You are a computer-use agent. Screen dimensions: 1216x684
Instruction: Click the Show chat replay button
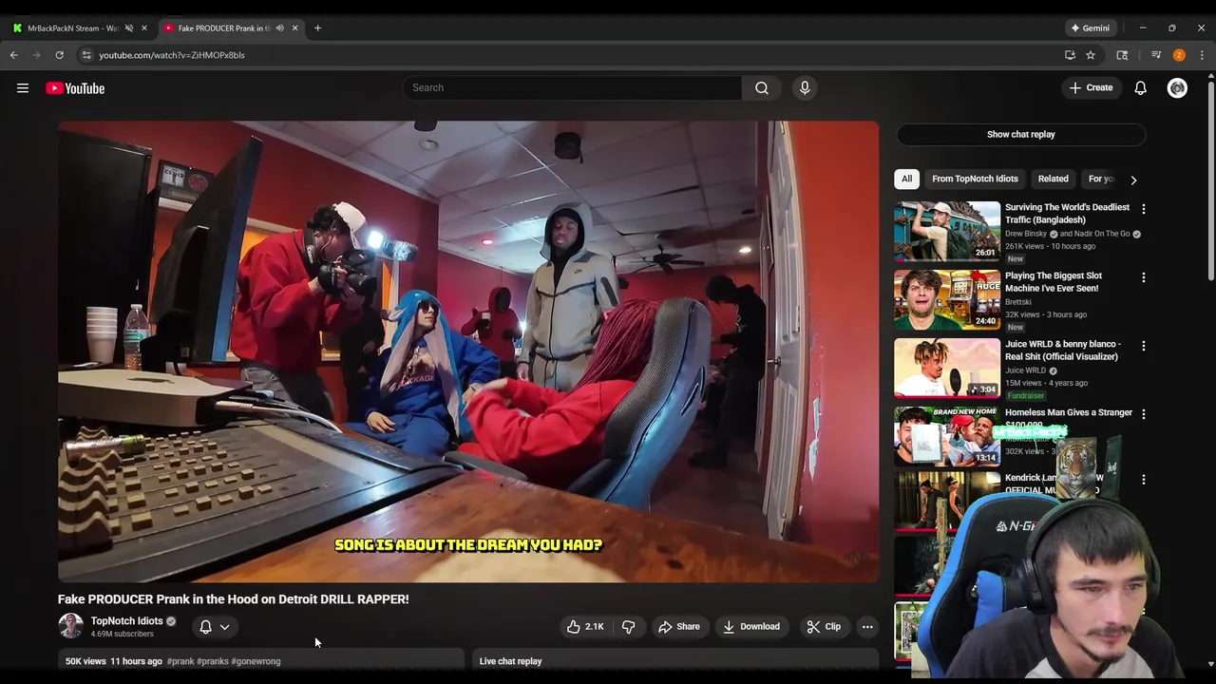point(1021,134)
